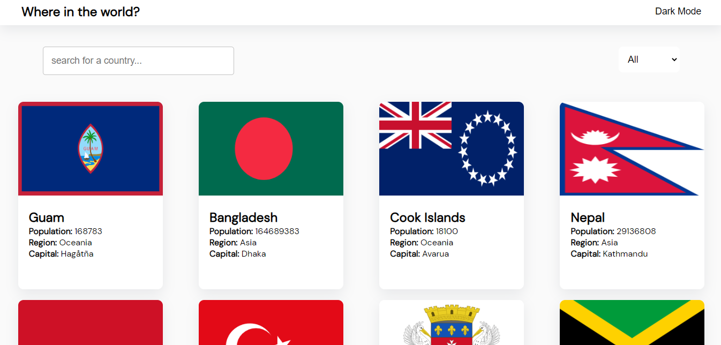Click the Nepal country name
Image resolution: width=721 pixels, height=345 pixels.
[x=588, y=217]
